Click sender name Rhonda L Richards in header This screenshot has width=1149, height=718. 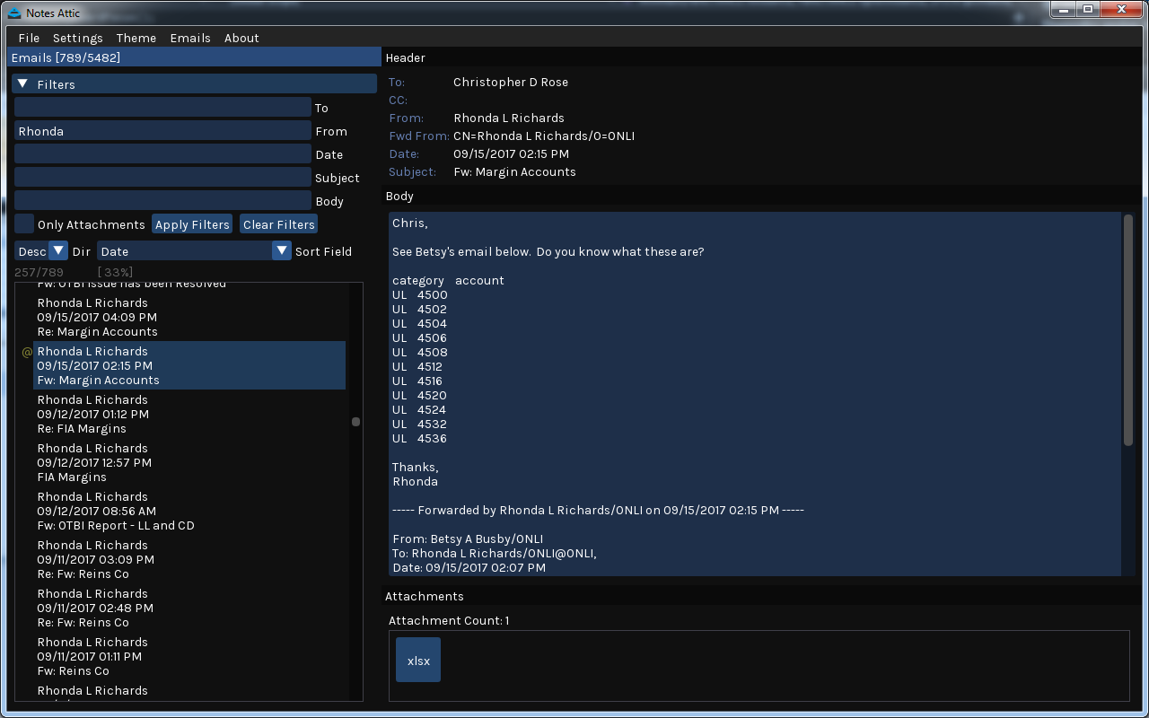pos(509,118)
